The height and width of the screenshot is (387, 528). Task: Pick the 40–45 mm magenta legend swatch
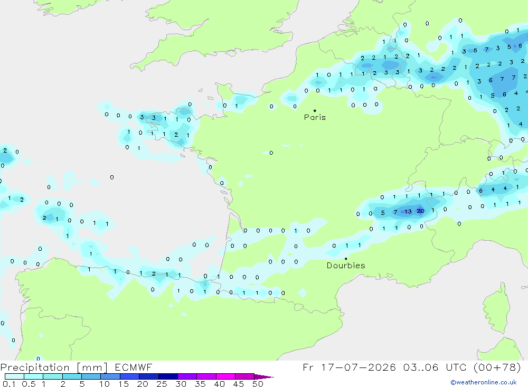pos(225,376)
